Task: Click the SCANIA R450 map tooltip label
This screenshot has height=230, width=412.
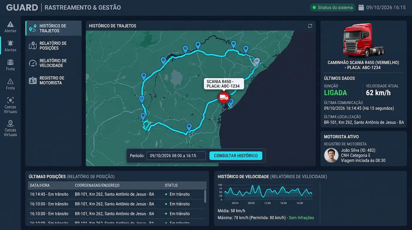Action: (223, 84)
